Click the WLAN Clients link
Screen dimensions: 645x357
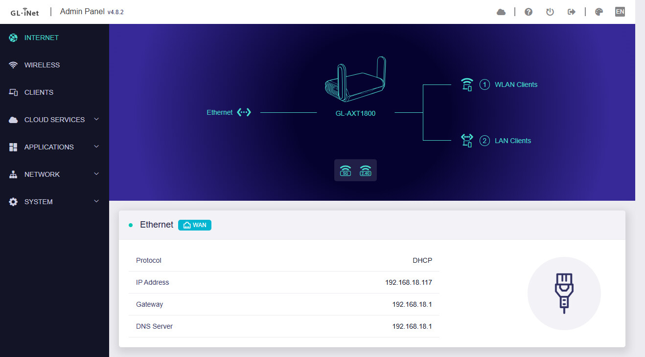tap(516, 84)
